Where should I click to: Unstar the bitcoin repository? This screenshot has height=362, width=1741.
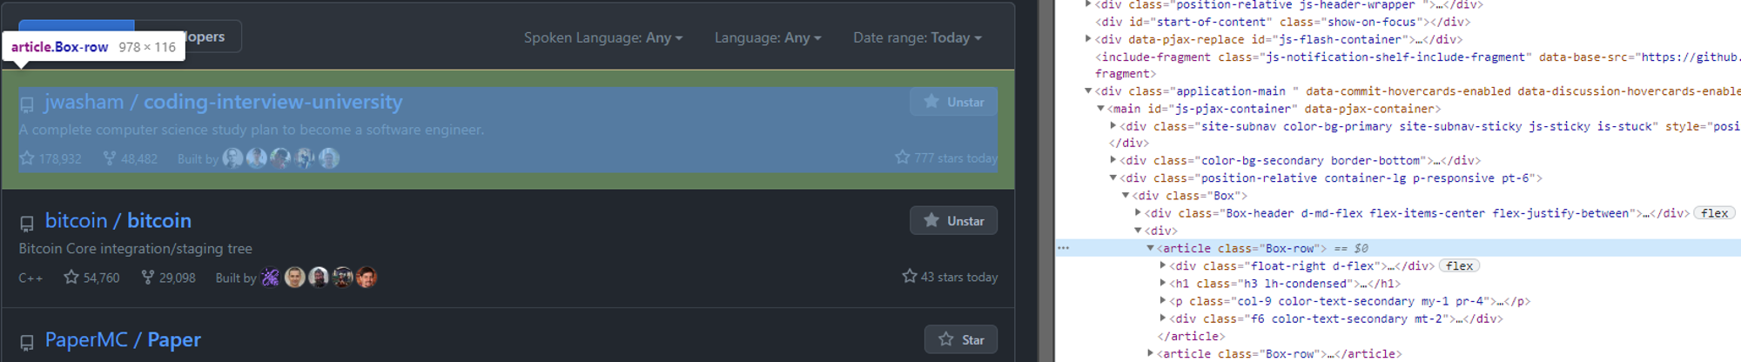pyautogui.click(x=953, y=221)
